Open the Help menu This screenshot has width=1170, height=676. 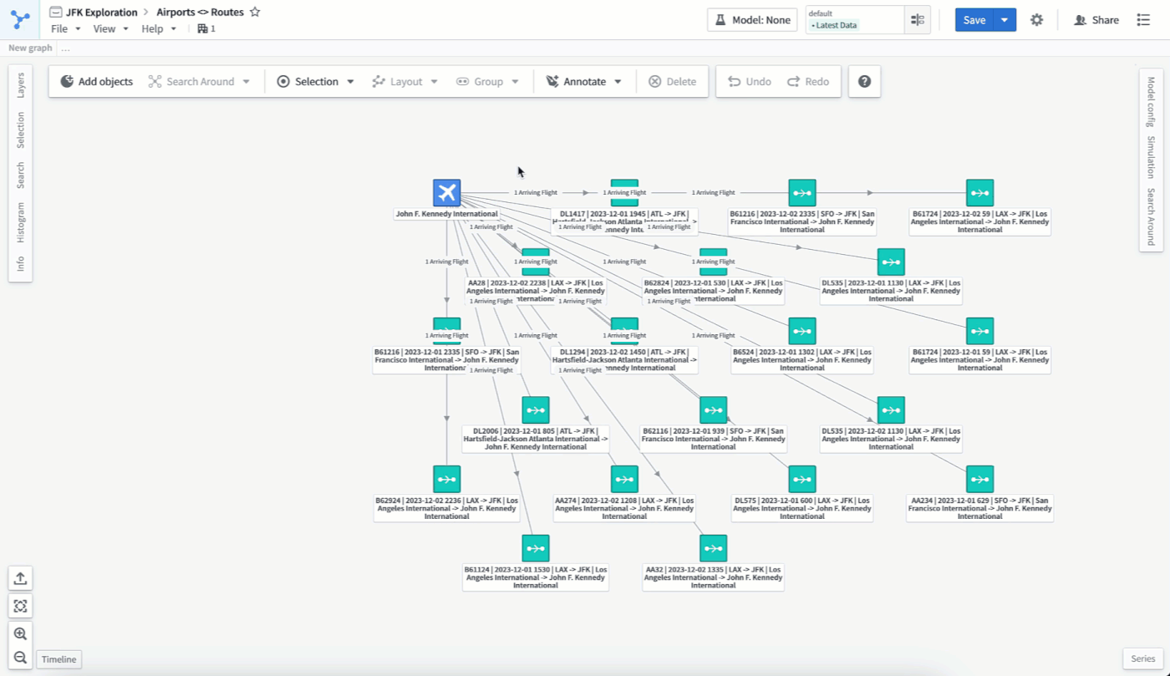(159, 28)
